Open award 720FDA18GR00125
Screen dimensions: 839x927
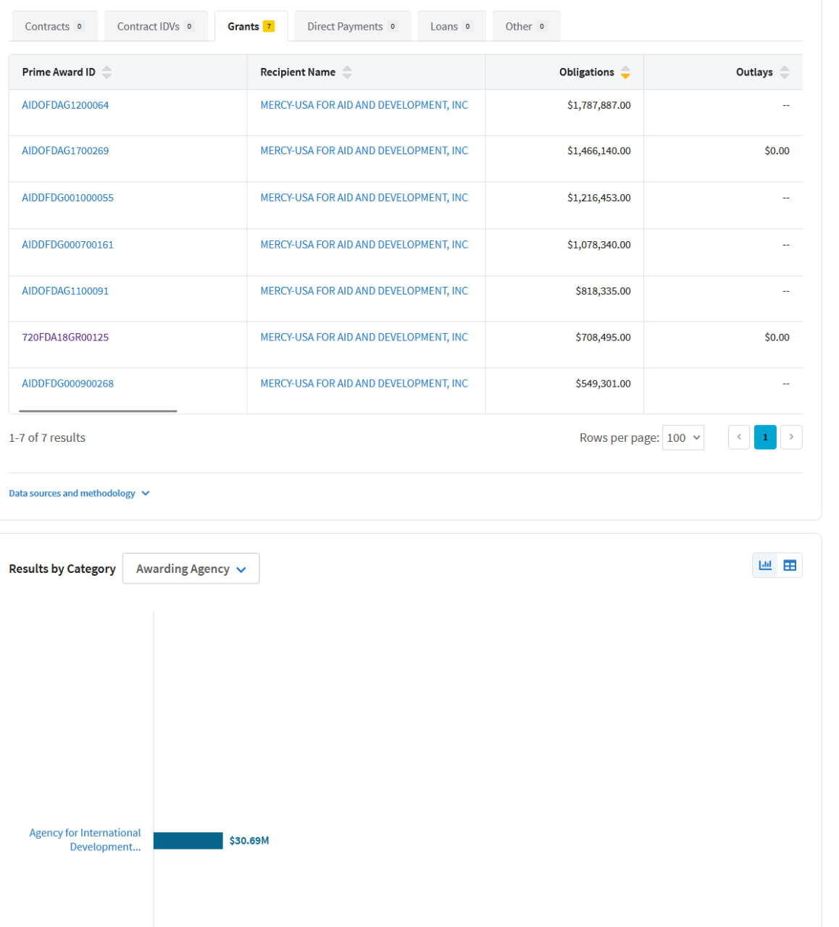pyautogui.click(x=65, y=337)
